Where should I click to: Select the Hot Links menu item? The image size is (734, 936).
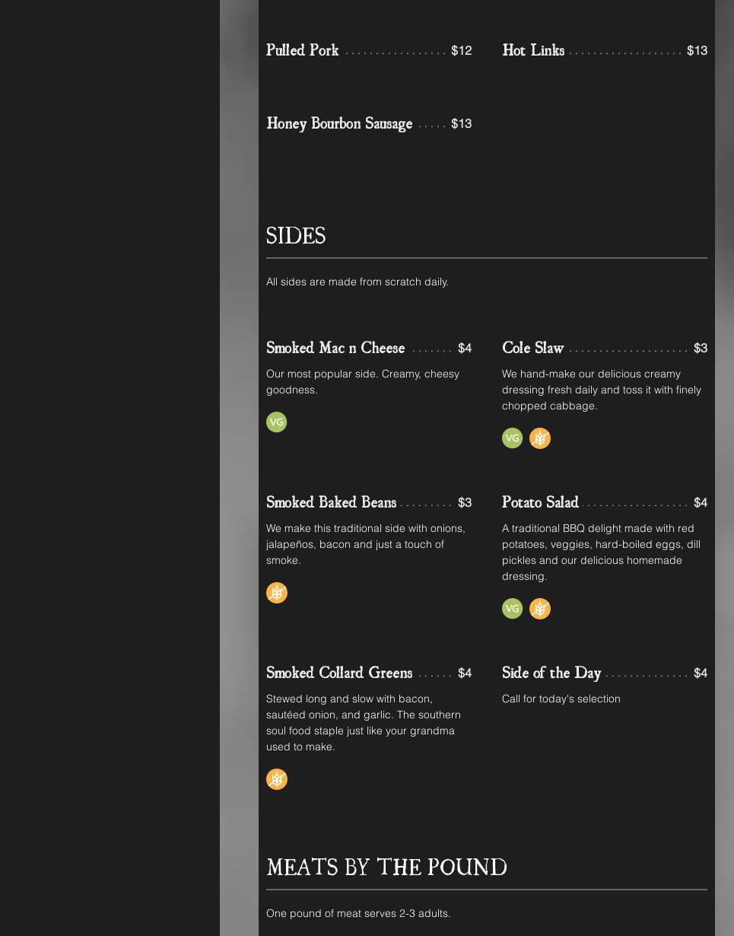click(x=533, y=50)
